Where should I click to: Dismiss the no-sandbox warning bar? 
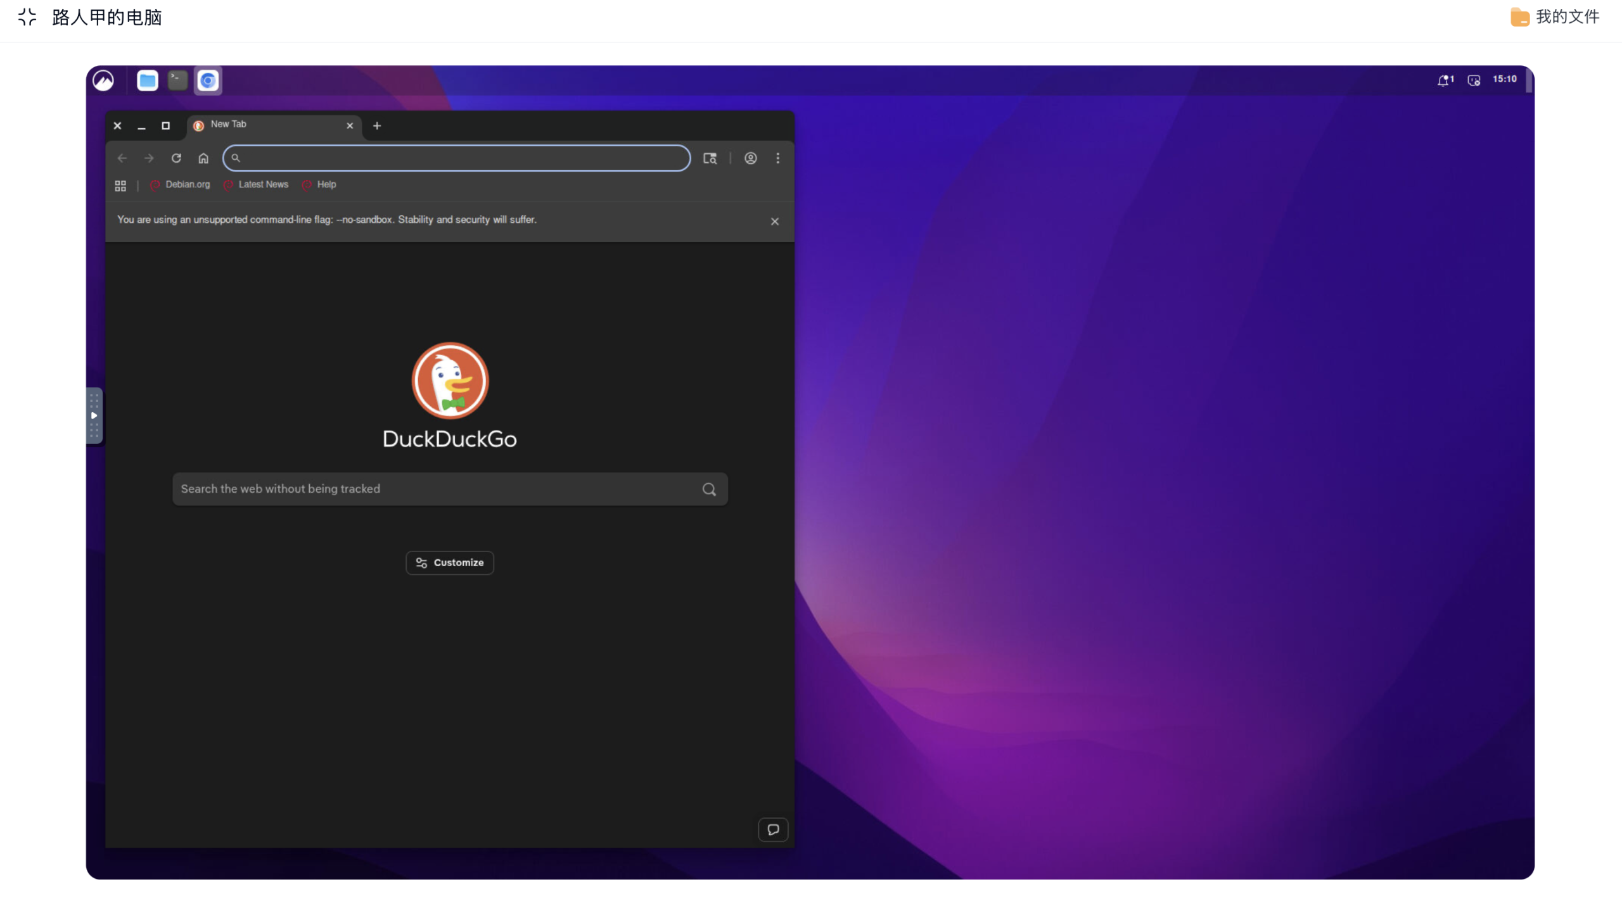coord(774,221)
